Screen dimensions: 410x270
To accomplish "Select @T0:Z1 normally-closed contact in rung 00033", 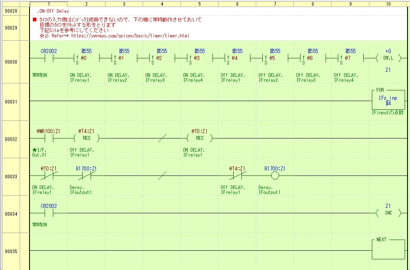I will click(49, 175).
